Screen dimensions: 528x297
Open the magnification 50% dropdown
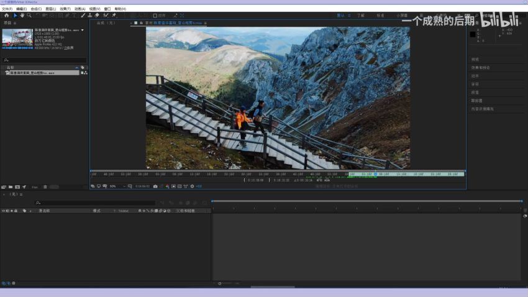click(117, 186)
